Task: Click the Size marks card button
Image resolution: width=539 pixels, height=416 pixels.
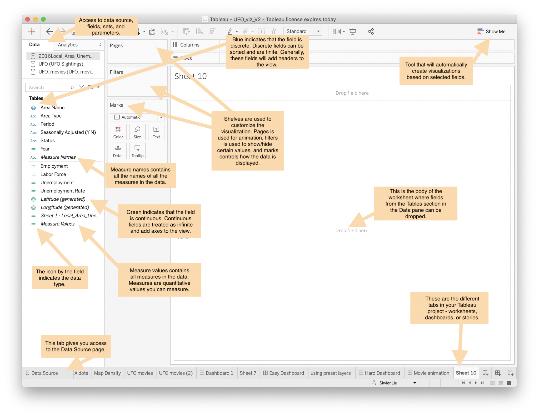Action: [x=137, y=132]
